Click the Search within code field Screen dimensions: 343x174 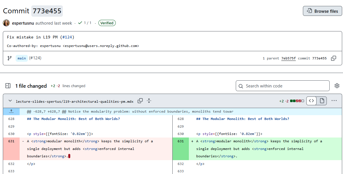pos(282,86)
